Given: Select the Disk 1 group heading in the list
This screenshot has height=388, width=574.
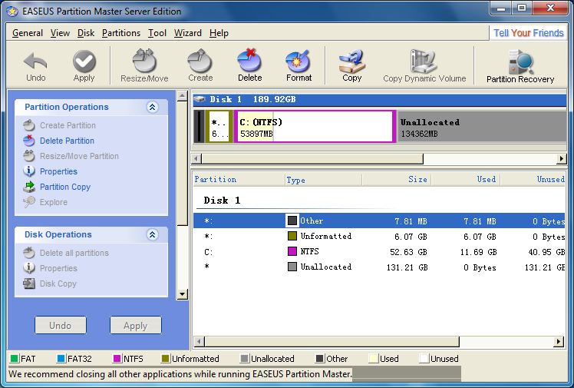Looking at the screenshot, I should pos(223,201).
